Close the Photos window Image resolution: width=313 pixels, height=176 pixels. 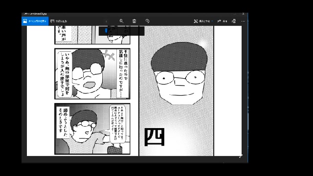pyautogui.click(x=243, y=14)
